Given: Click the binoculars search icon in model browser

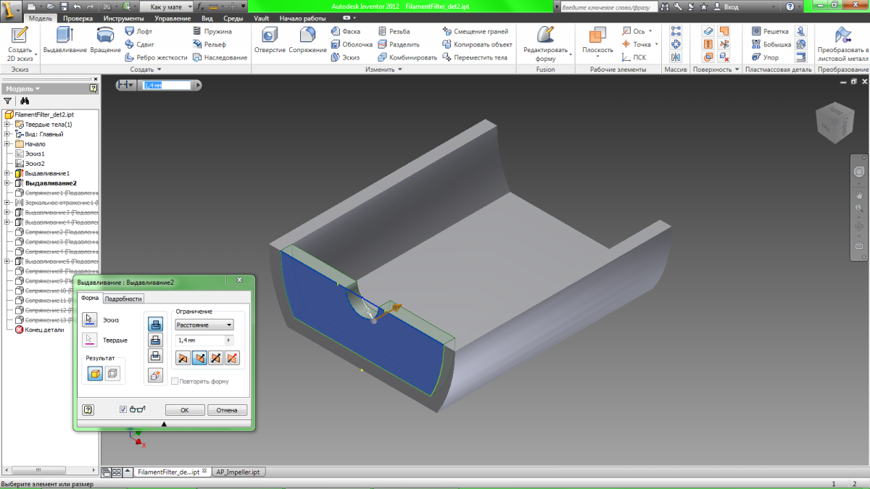Looking at the screenshot, I should (x=24, y=101).
